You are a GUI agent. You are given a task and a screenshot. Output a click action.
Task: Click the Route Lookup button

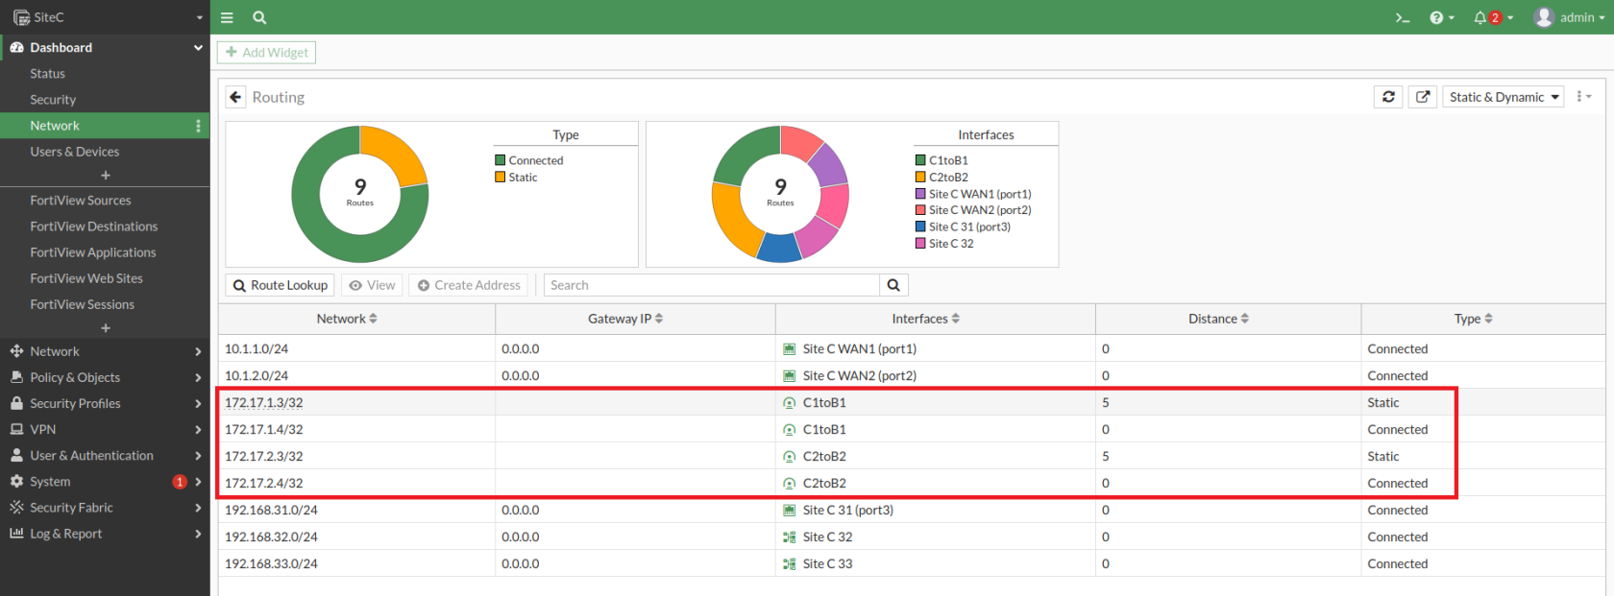tap(281, 285)
